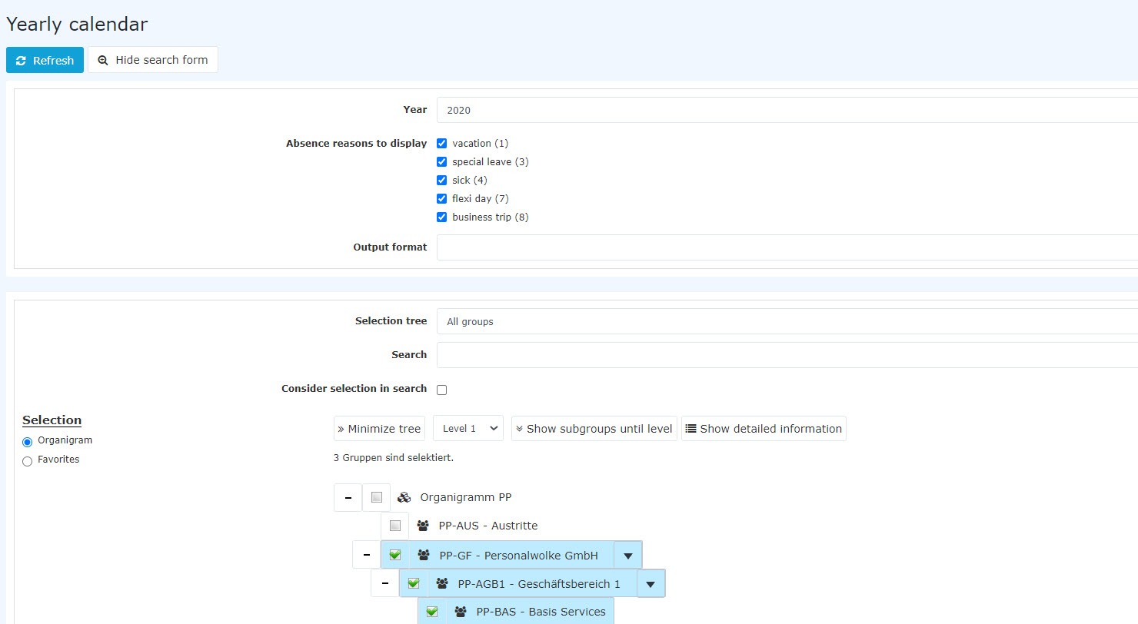The image size is (1138, 624).
Task: Toggle the sick (4) checkbox
Action: tap(442, 181)
